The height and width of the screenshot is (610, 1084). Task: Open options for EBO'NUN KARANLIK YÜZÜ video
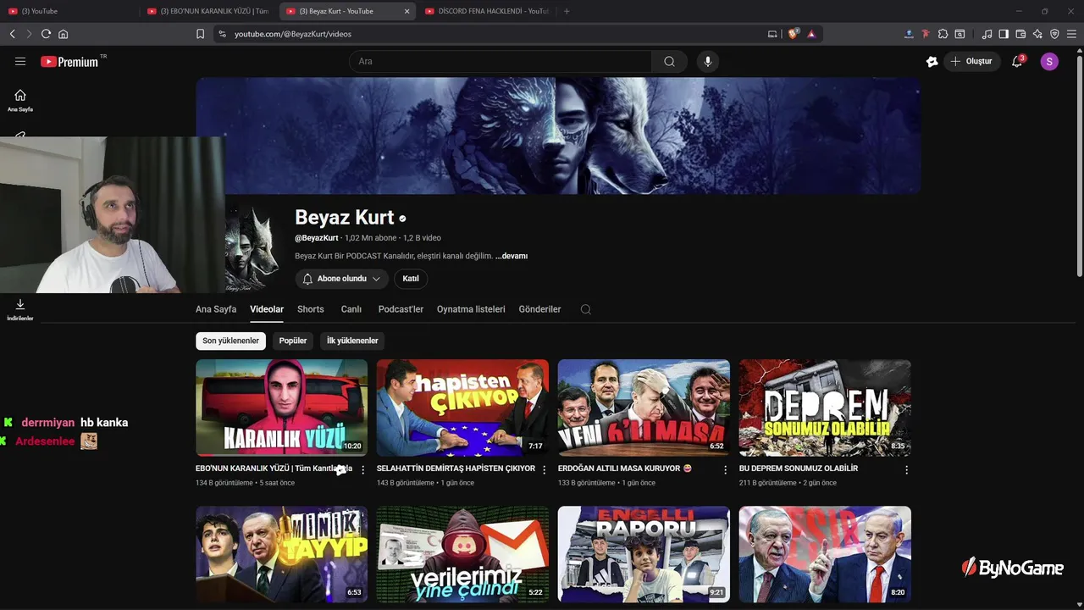tap(362, 469)
